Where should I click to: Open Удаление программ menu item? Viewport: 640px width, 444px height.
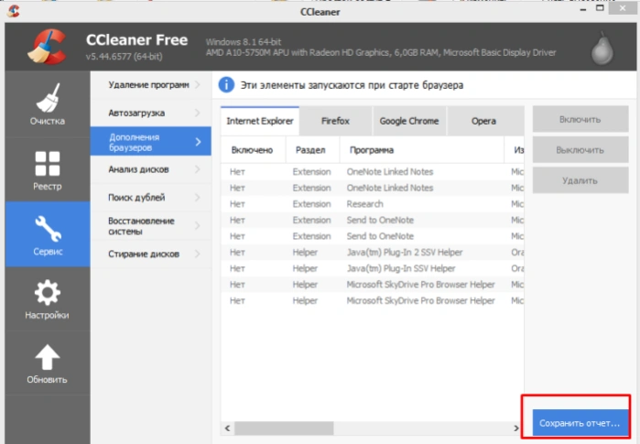150,85
